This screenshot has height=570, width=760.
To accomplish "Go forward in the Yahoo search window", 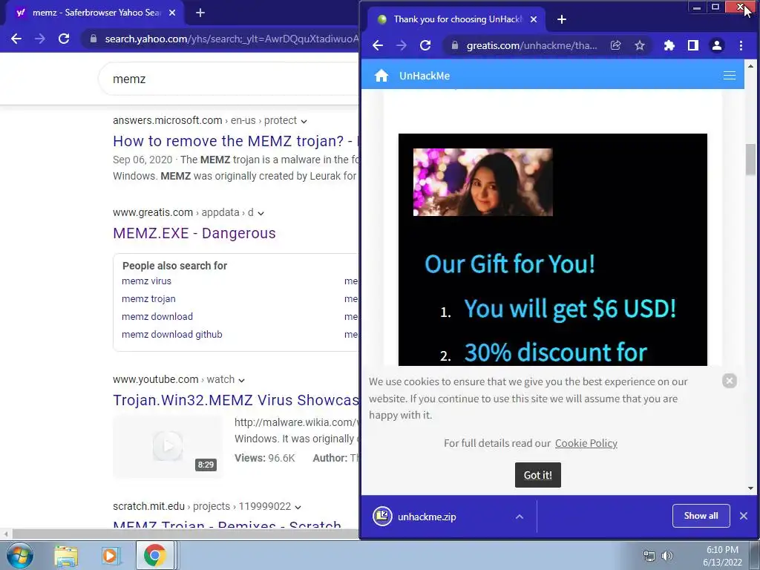I will (40, 39).
